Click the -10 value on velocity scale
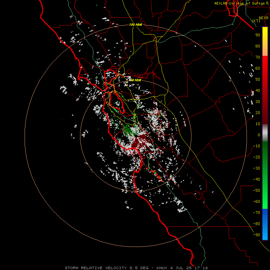270x270 pixels. pyautogui.click(x=256, y=146)
